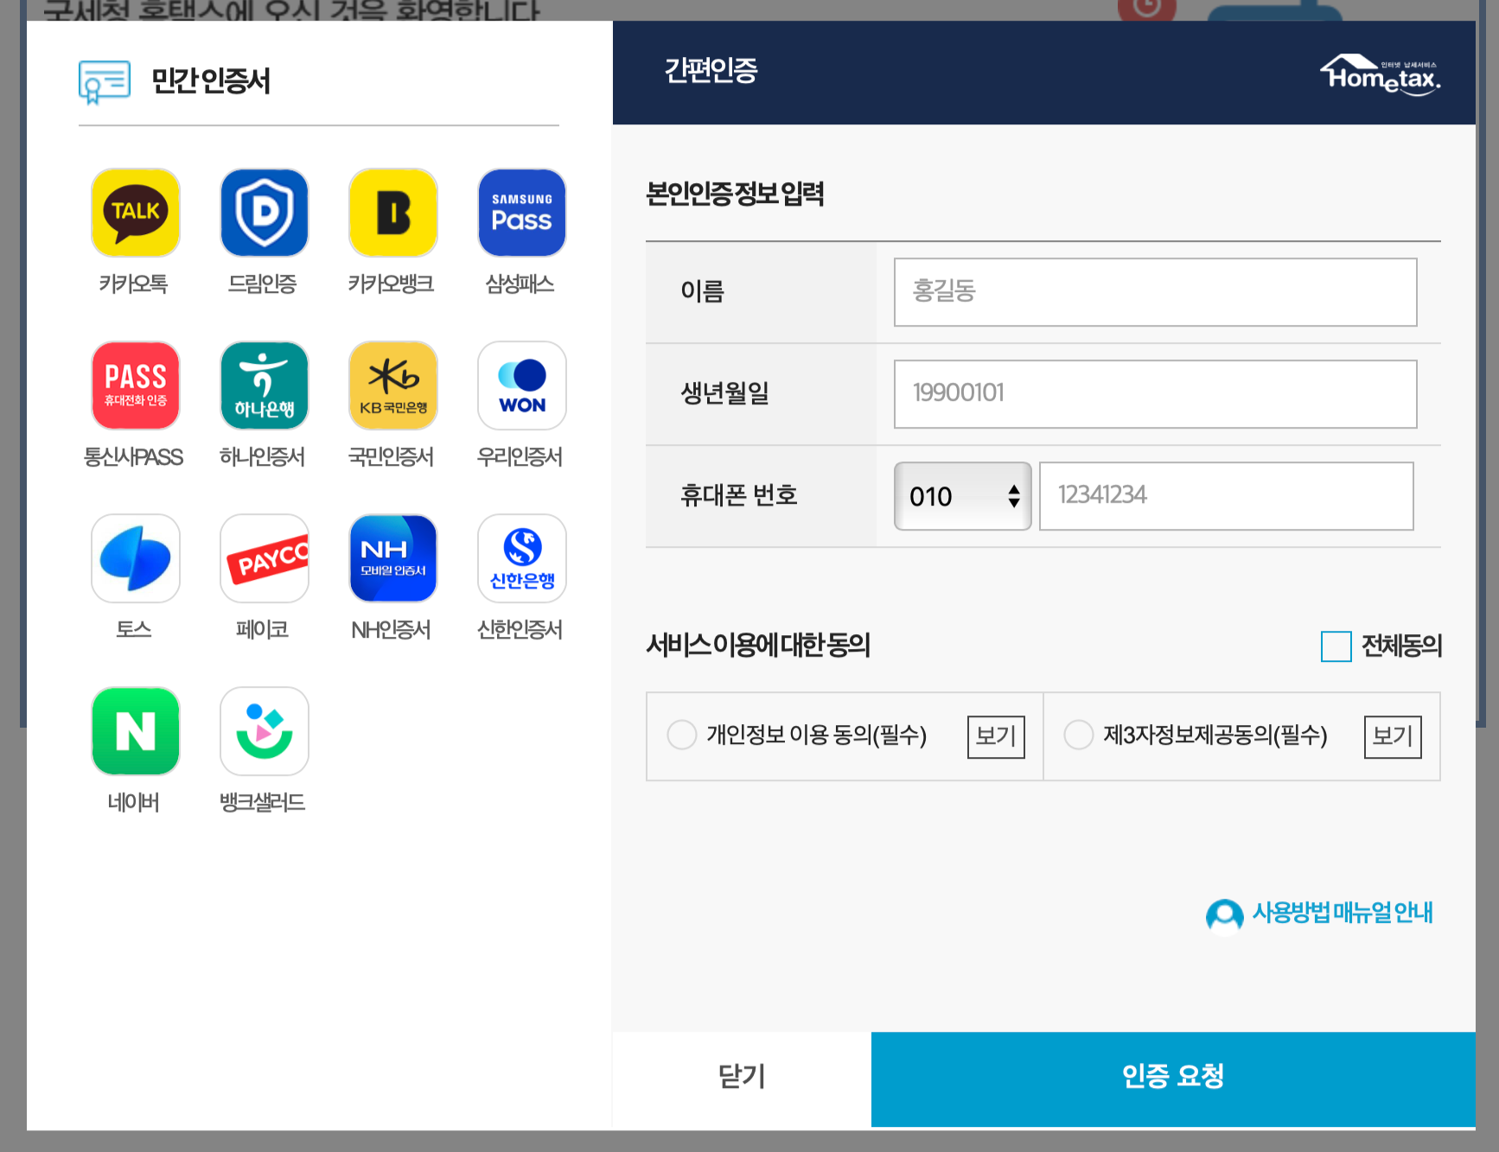Choose the 신한인증서 Shinhan Bank icon

coord(522,558)
